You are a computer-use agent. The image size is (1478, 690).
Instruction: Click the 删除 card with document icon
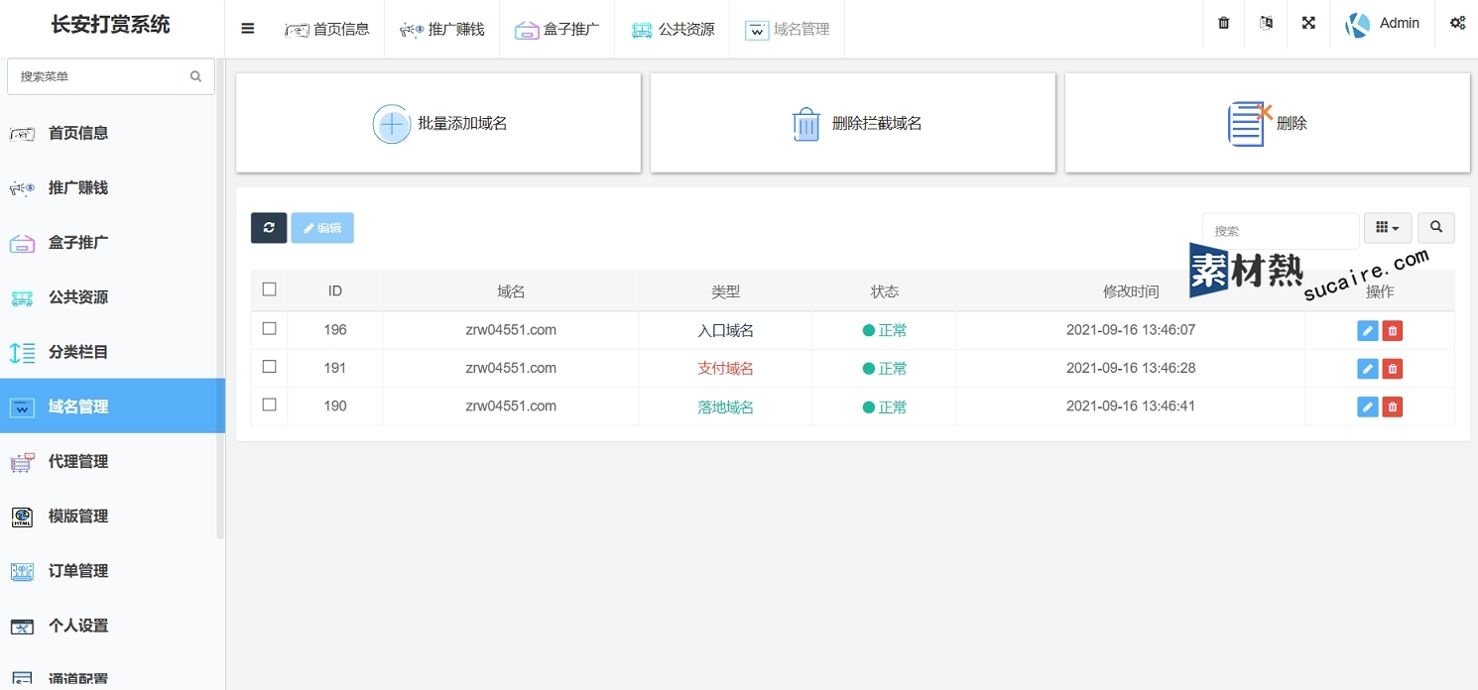pos(1268,123)
